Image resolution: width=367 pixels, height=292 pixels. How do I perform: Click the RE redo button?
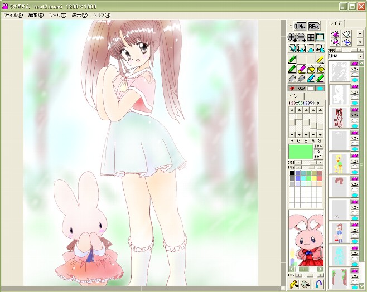(314, 26)
